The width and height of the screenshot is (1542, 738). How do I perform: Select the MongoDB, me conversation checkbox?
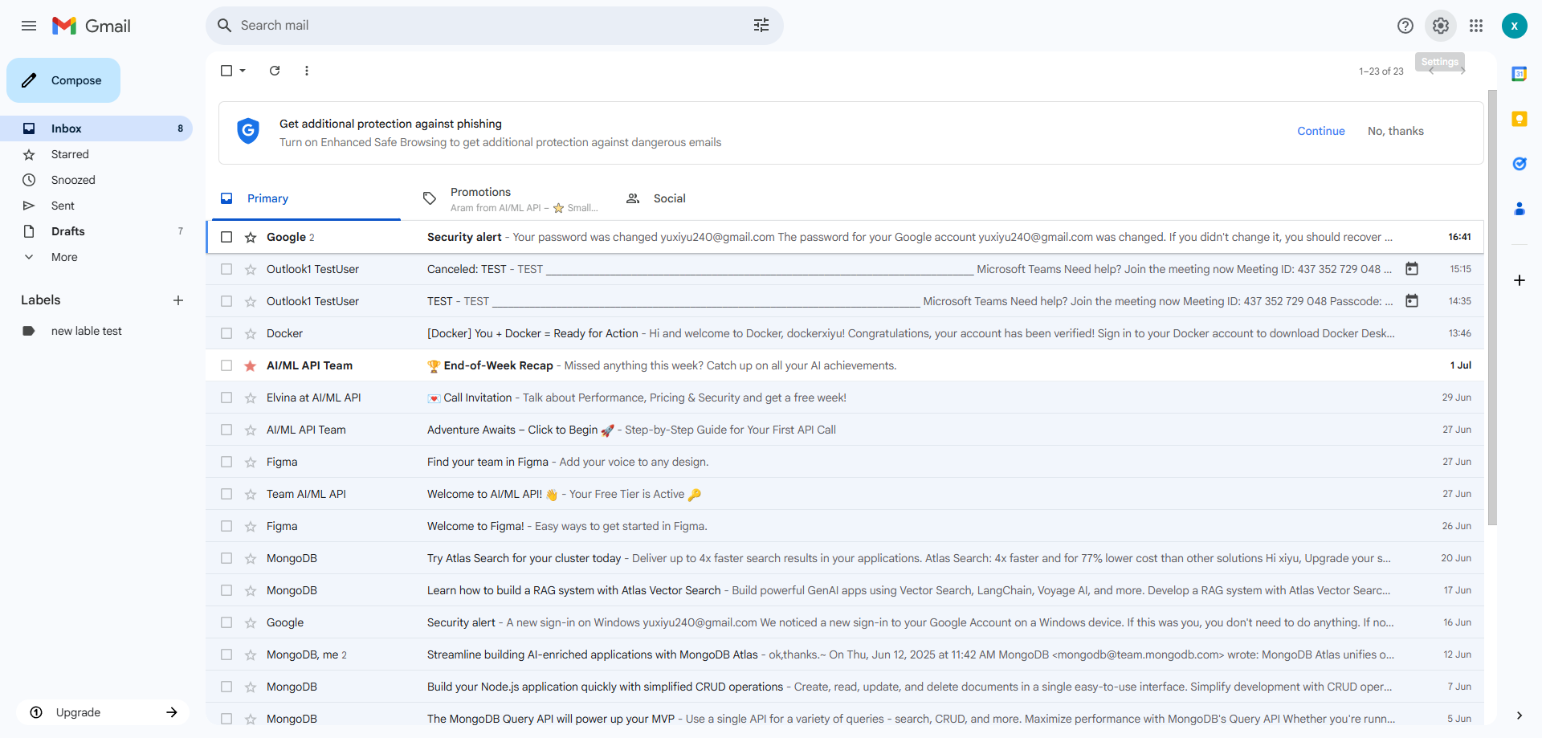[x=226, y=654]
